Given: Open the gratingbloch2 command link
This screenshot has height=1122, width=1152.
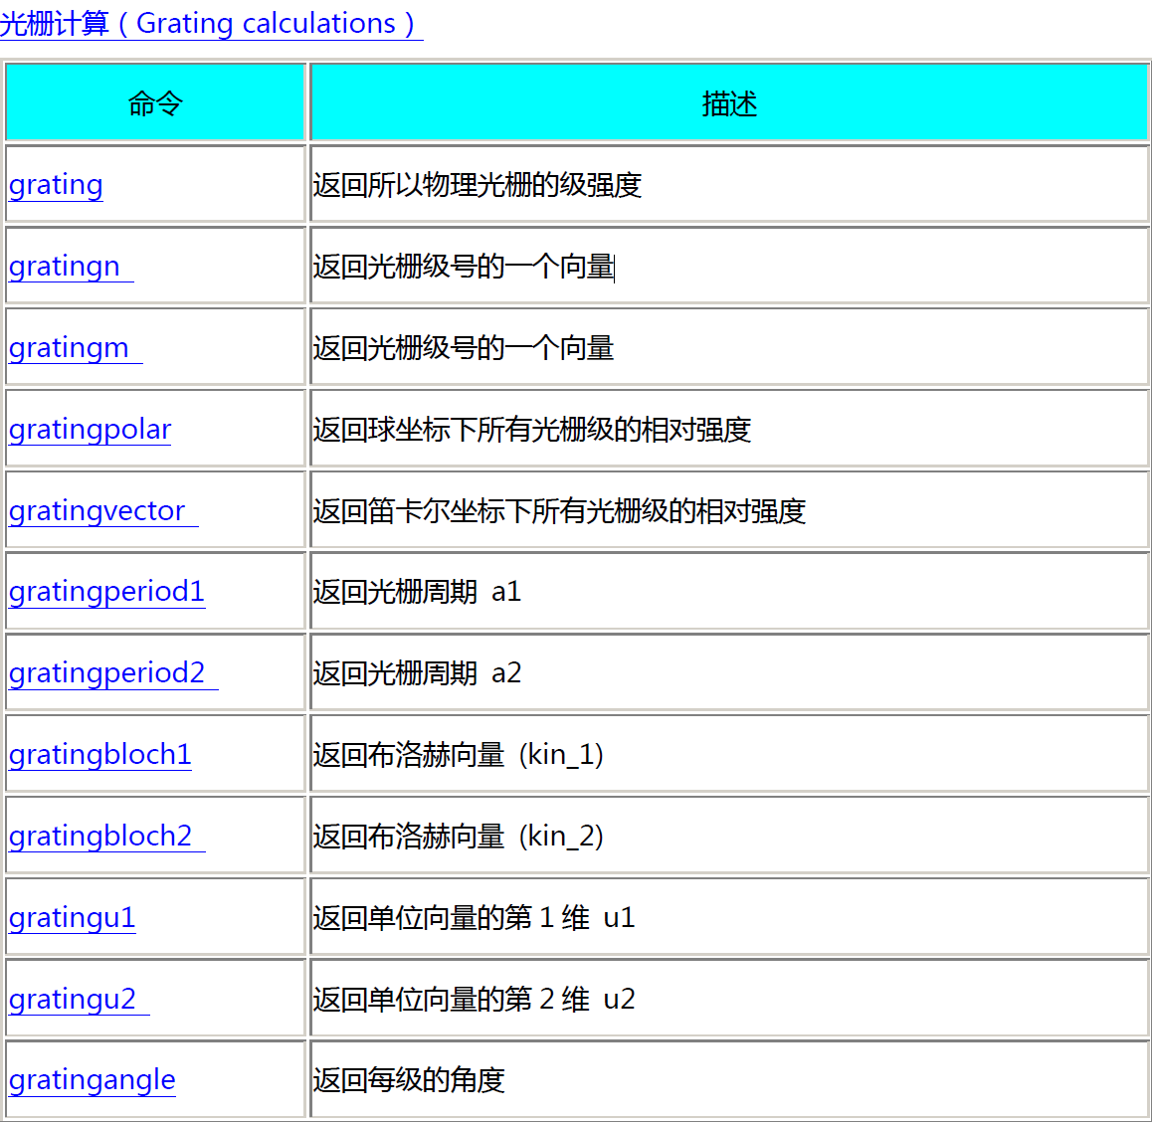Looking at the screenshot, I should [106, 837].
